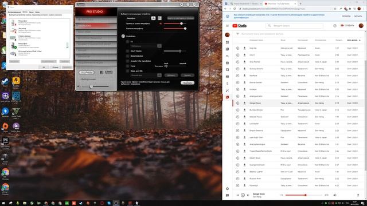The image size is (367, 206).
Task: Open the Settings gear in the Studio sidebar
Action: (227, 188)
